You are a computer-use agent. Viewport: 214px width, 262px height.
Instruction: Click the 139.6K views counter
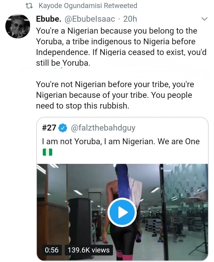(89, 250)
